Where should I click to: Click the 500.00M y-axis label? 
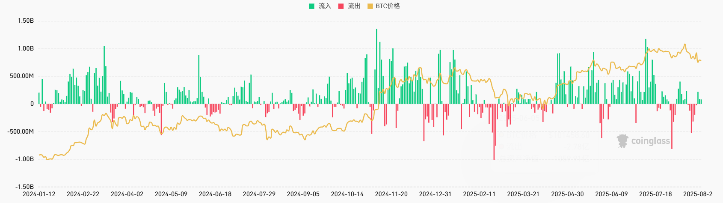tap(22, 76)
